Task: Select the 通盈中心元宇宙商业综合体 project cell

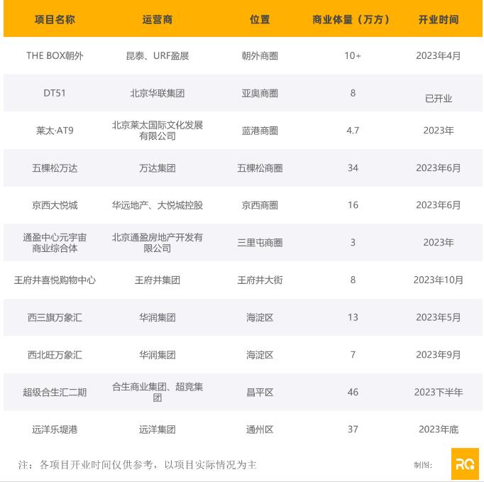Action: tap(55, 243)
